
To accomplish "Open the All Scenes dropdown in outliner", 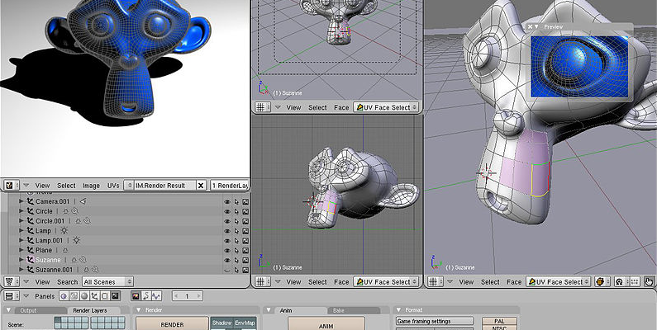I will [107, 281].
